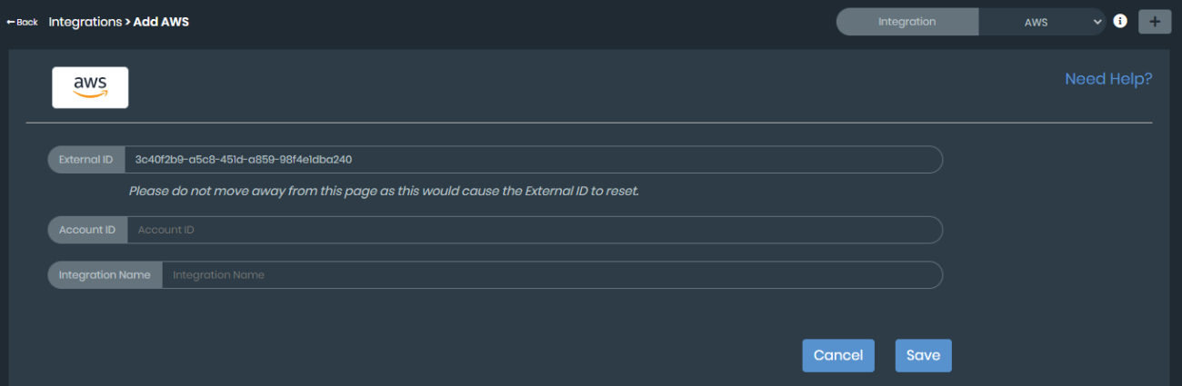
Task: Click the Add AWS breadcrumb title
Action: pos(161,21)
